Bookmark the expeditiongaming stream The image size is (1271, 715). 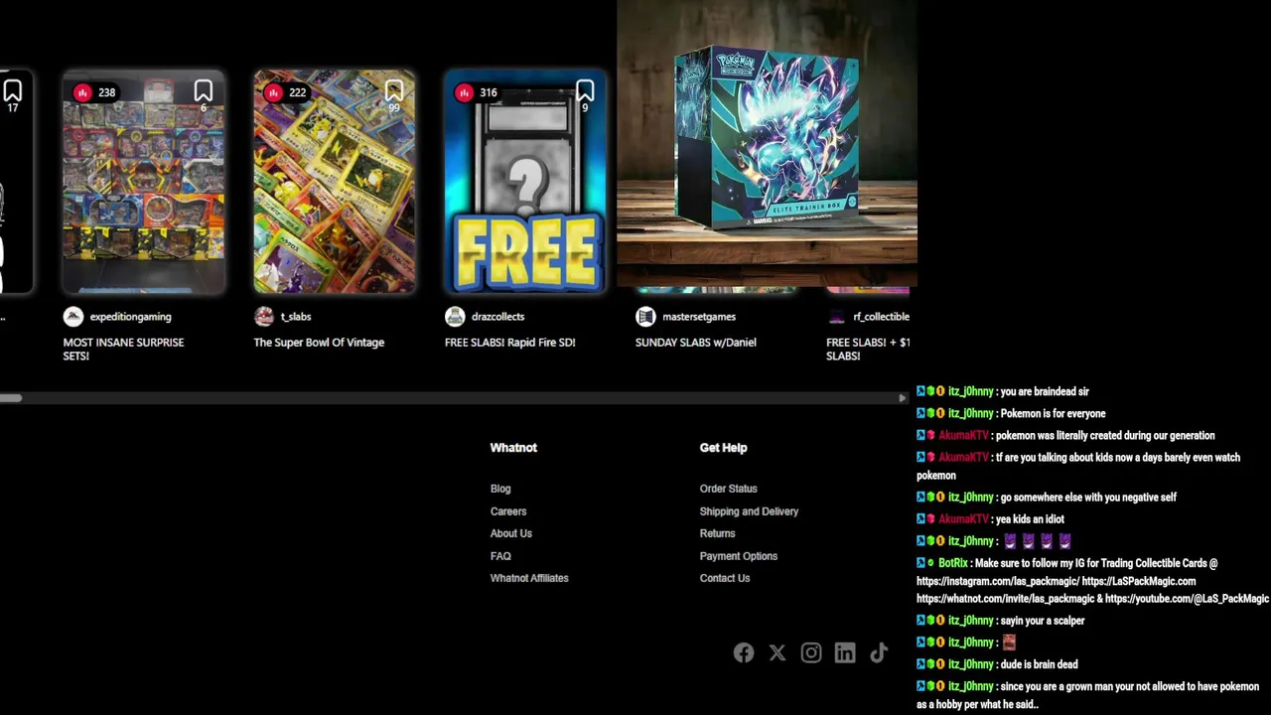point(204,90)
